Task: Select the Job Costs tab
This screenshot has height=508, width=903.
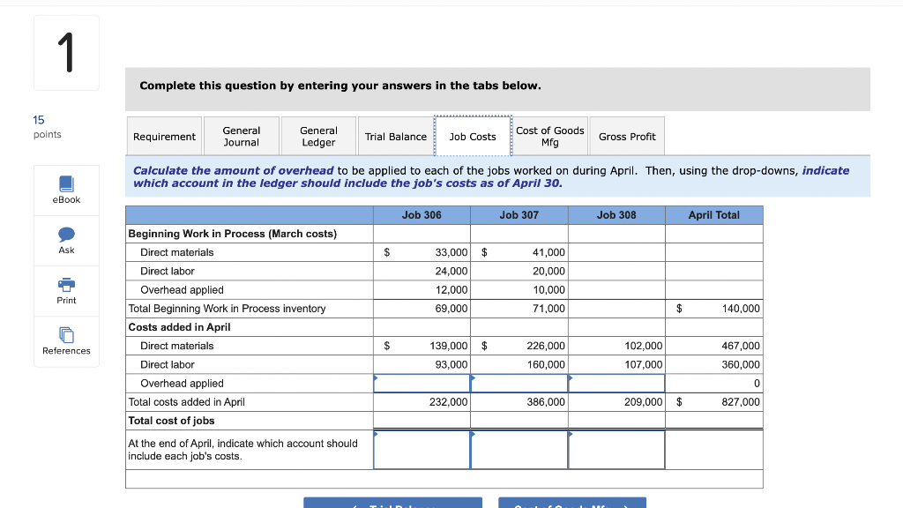Action: [471, 136]
